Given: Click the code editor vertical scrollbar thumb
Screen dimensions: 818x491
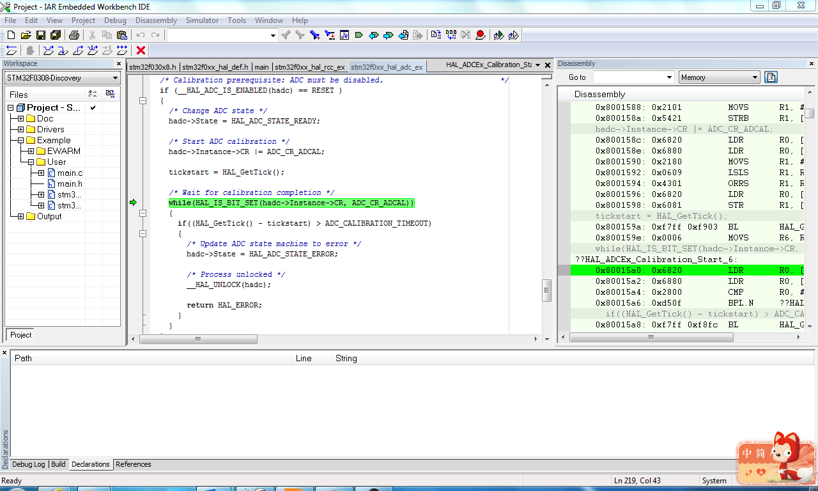Looking at the screenshot, I should (546, 290).
